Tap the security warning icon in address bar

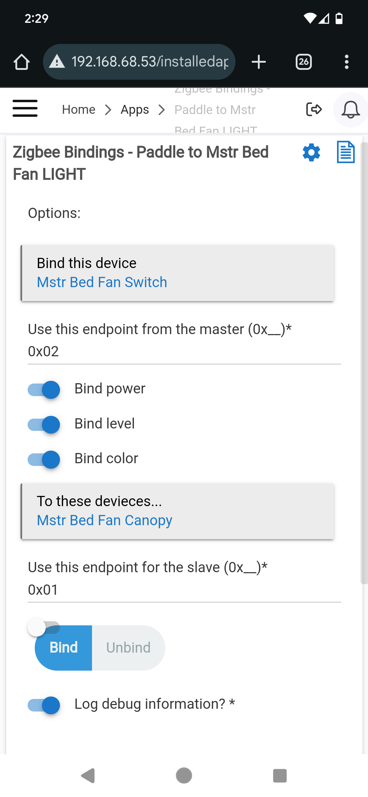[57, 62]
